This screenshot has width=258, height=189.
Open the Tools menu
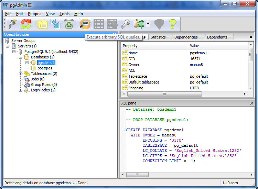coord(64,14)
